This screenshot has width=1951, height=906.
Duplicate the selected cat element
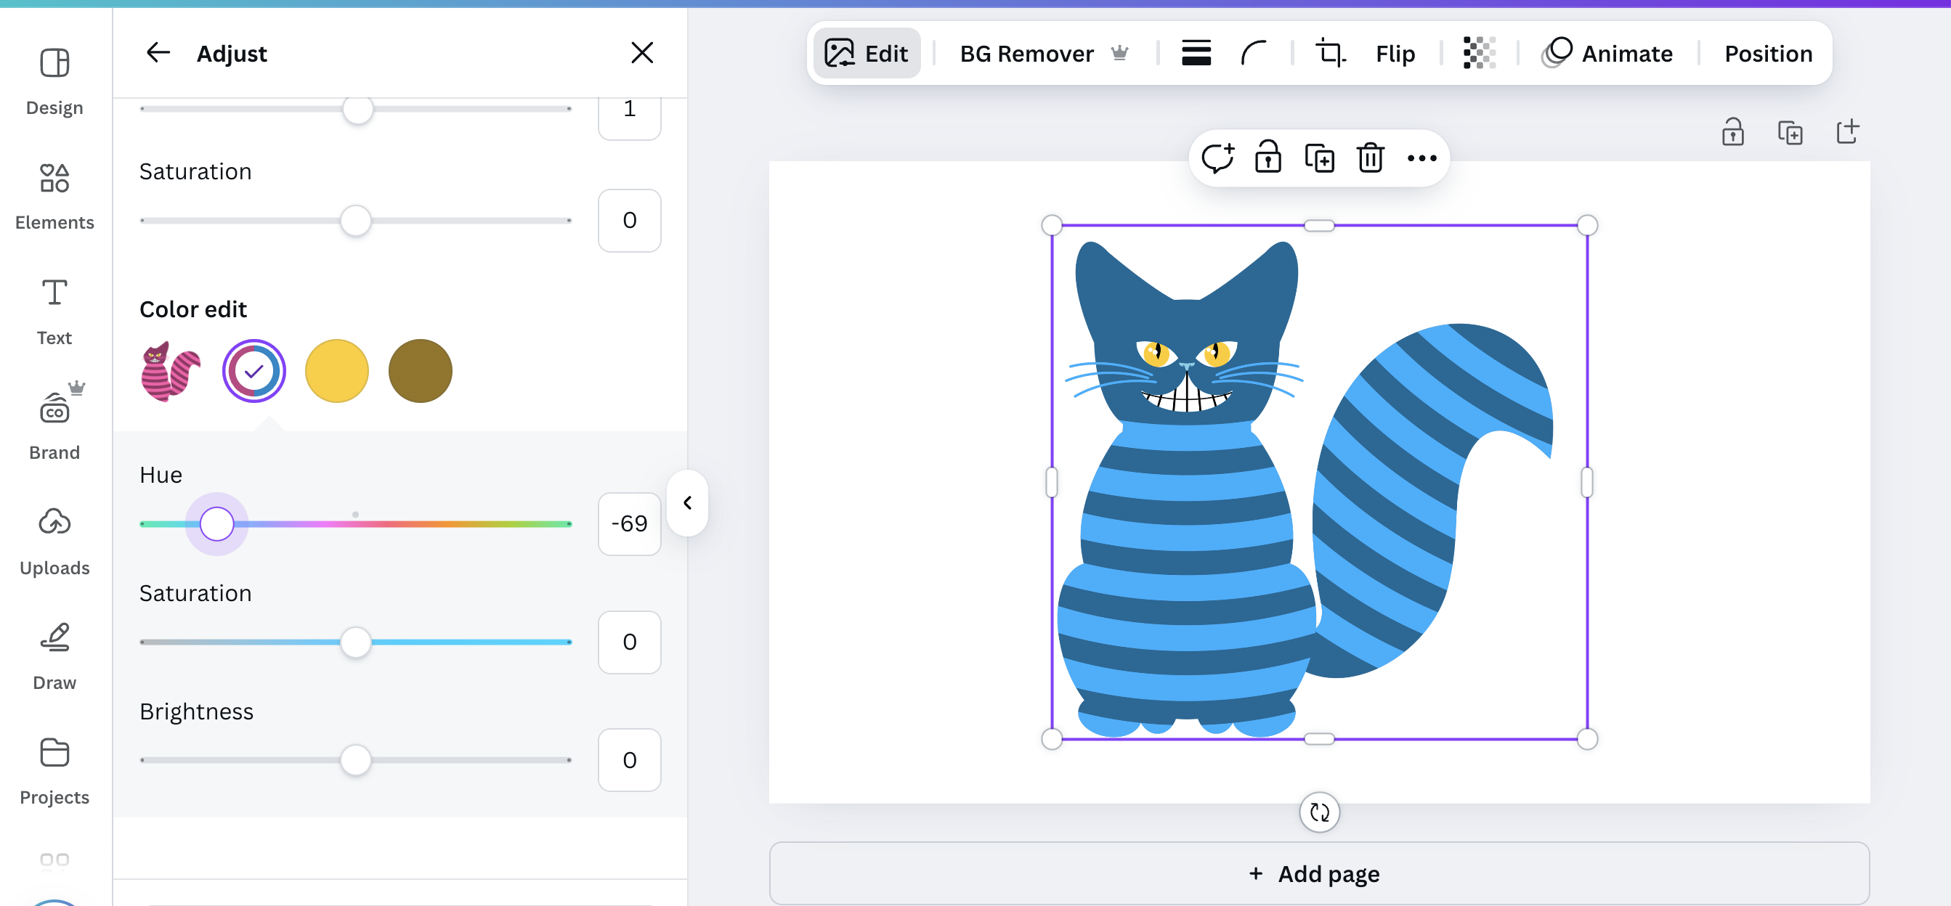(x=1319, y=158)
